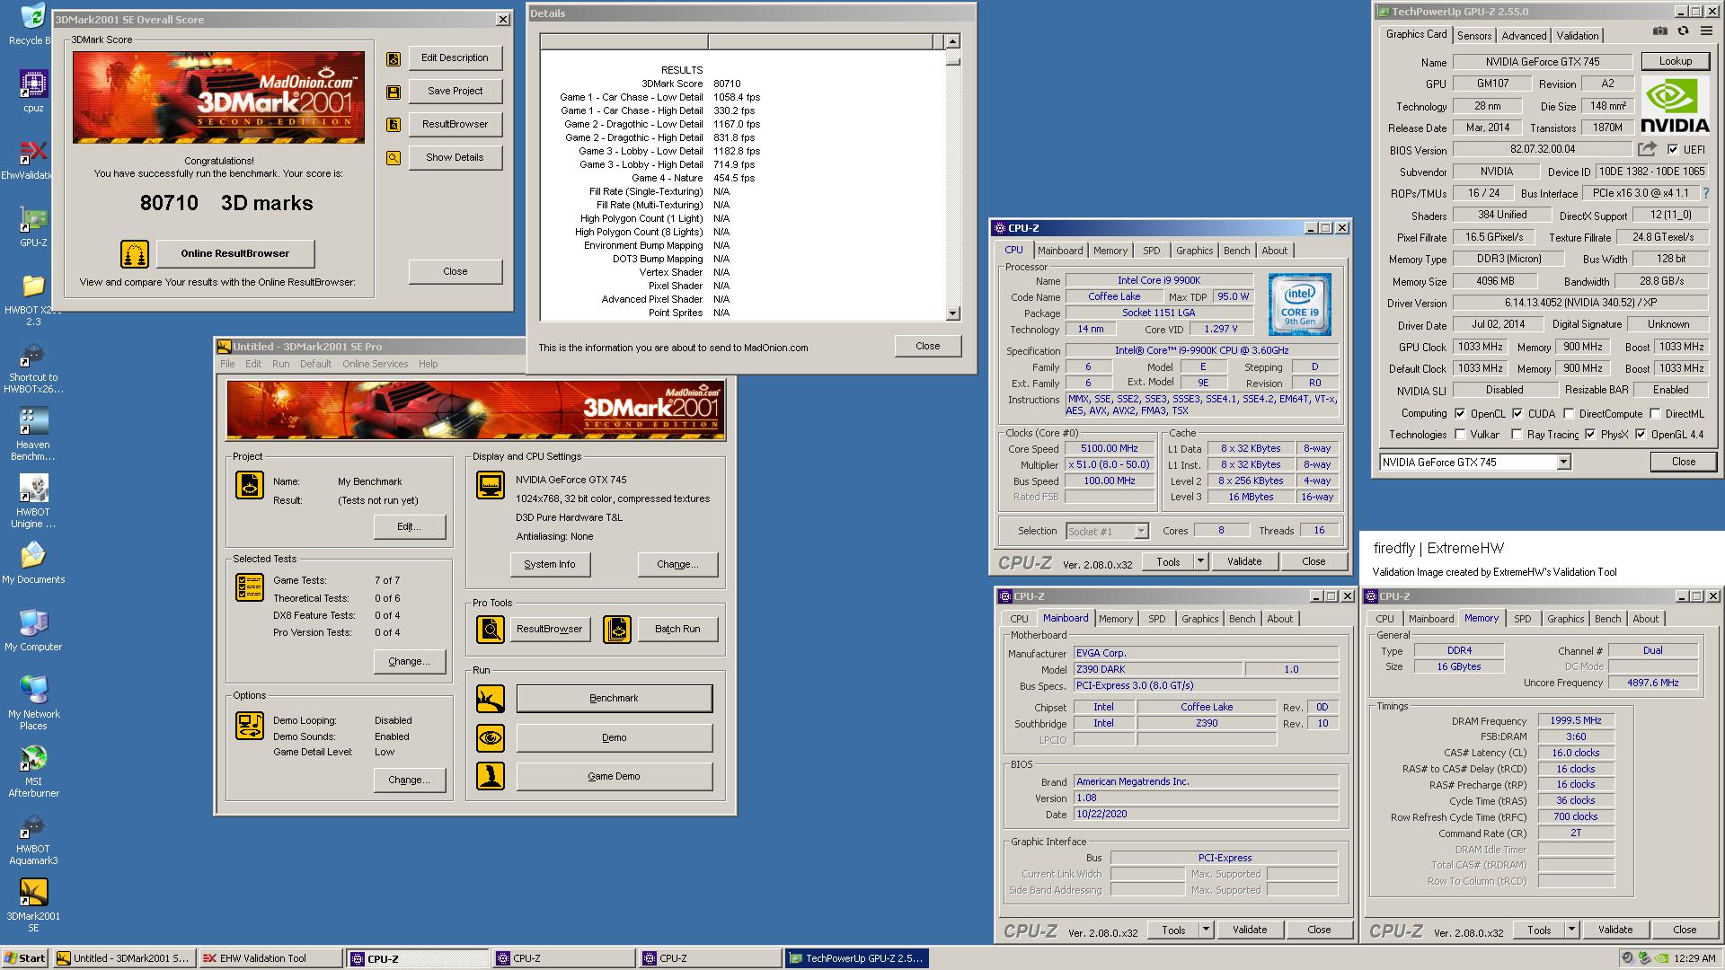Screen dimensions: 1725x970
Task: Click the GPU-Z screenshot camera icon
Action: [x=1659, y=31]
